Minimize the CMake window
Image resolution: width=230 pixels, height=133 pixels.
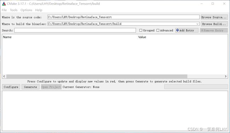pos(202,4)
